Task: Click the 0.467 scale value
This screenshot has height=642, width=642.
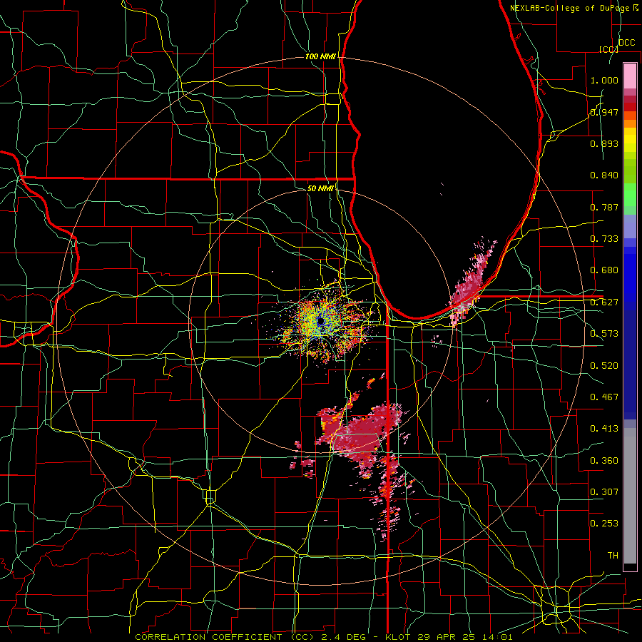Action: (604, 397)
